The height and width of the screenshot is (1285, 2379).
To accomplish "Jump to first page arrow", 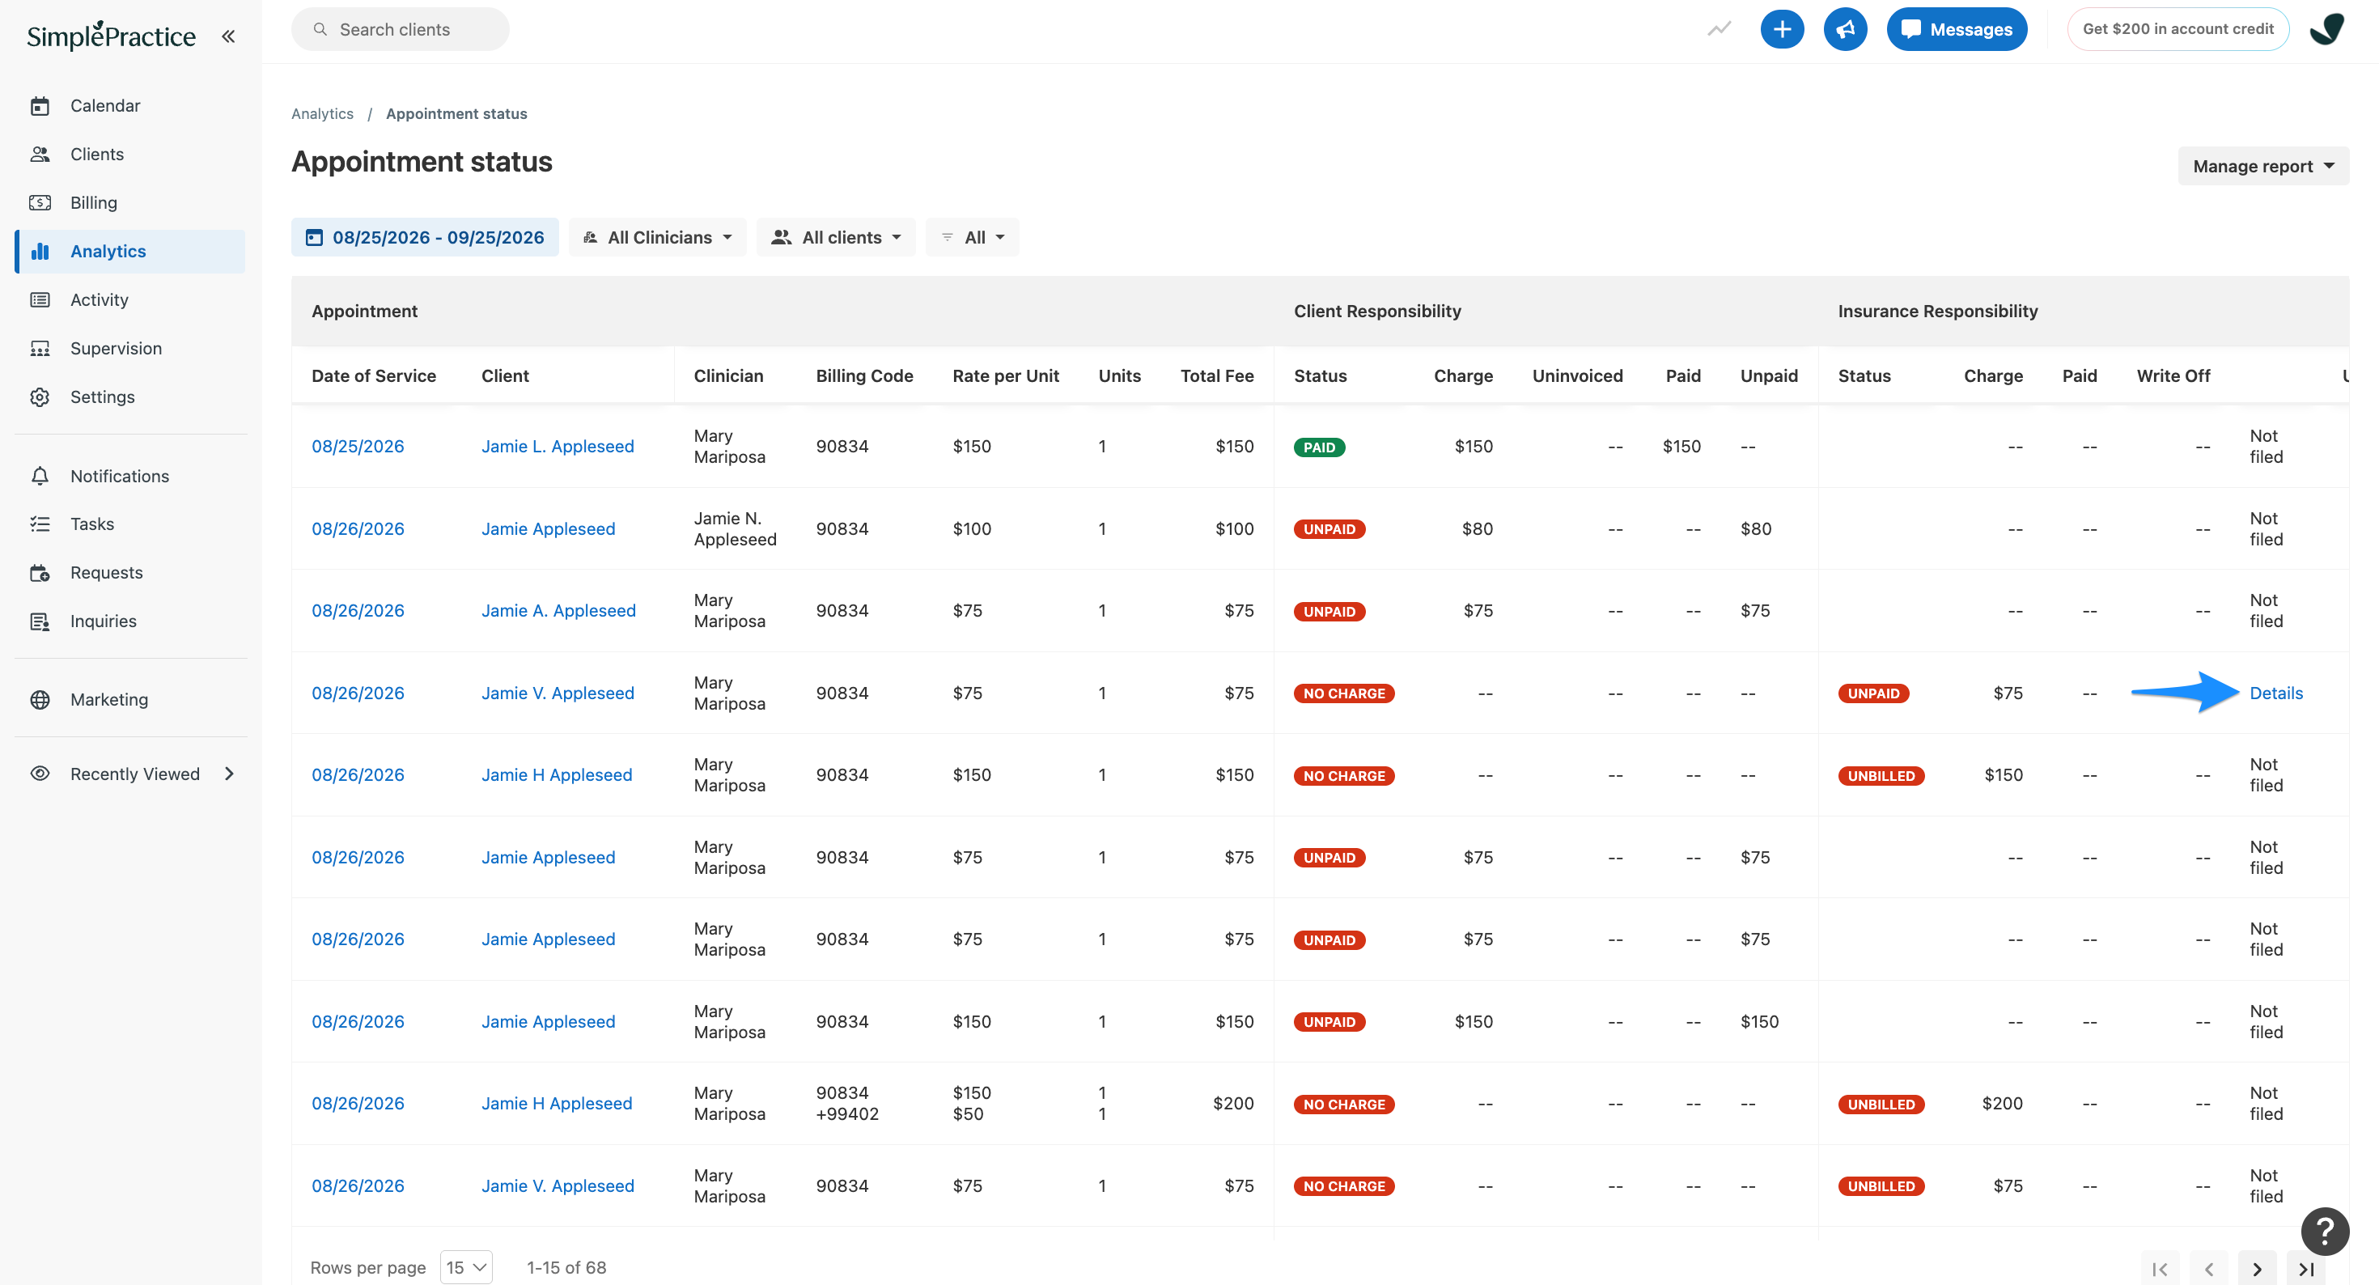I will click(2161, 1270).
